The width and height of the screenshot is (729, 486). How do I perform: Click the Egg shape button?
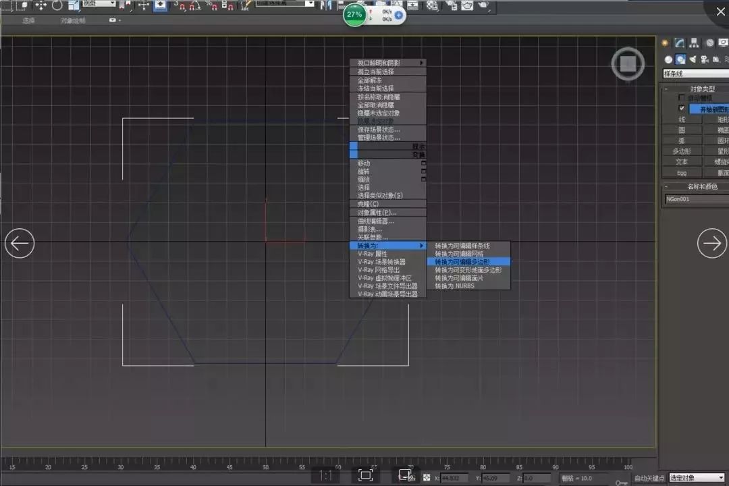682,173
